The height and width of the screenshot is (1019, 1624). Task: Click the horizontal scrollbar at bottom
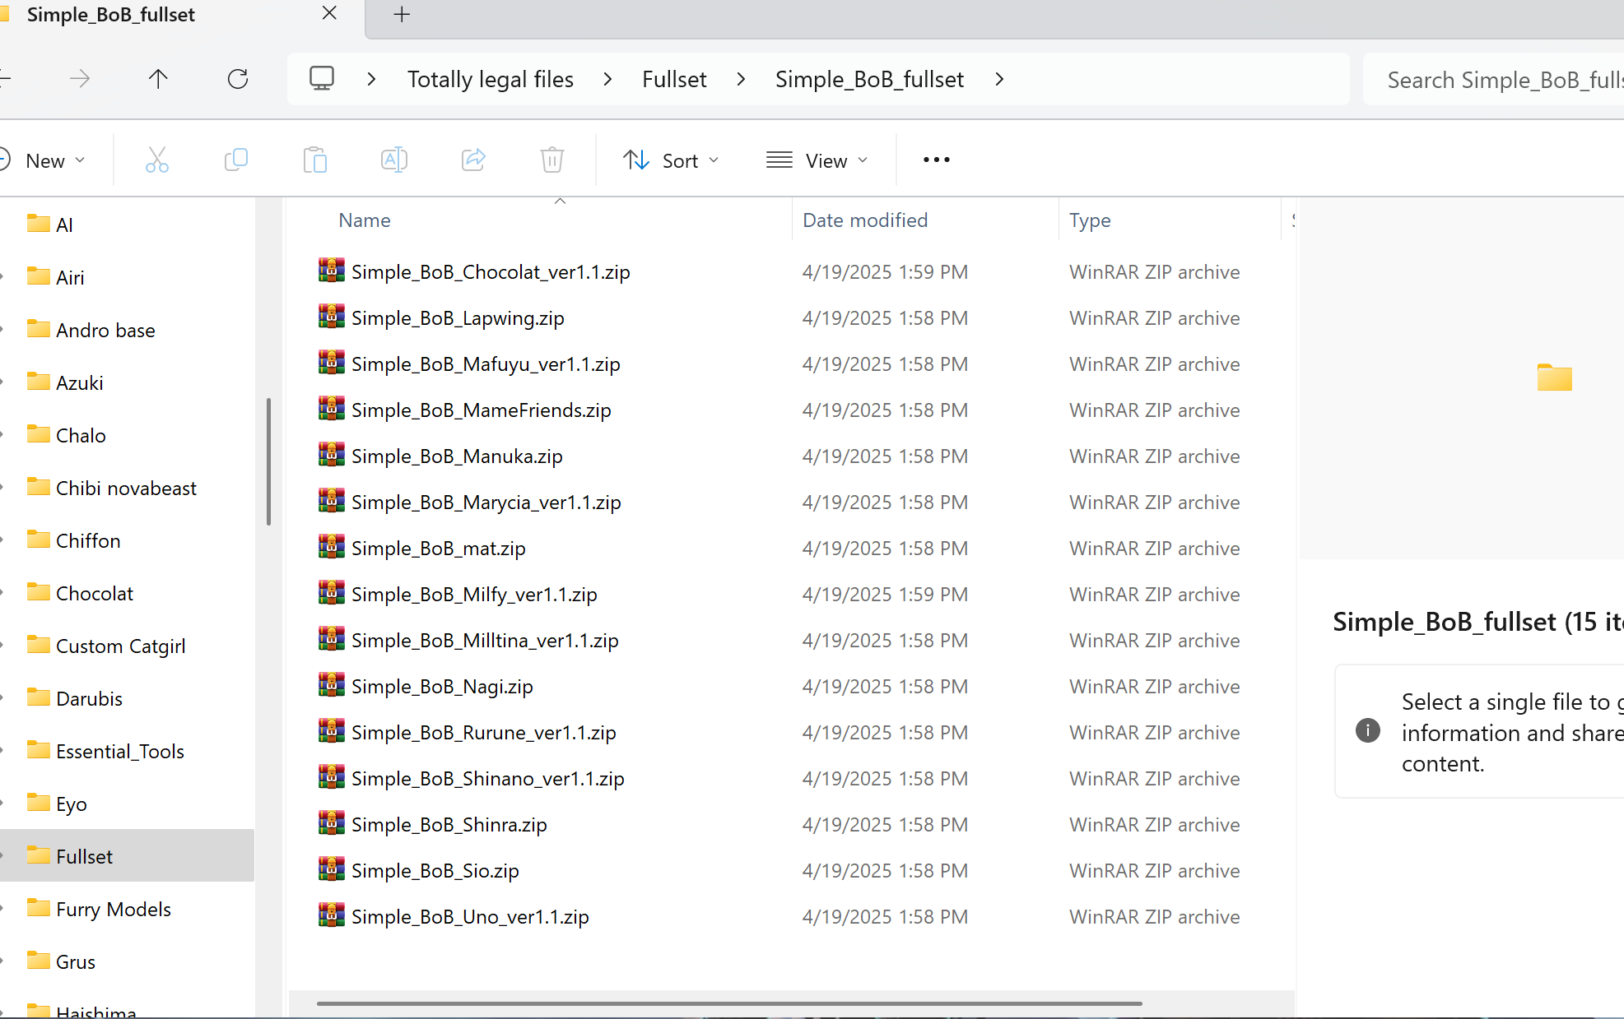pyautogui.click(x=729, y=1003)
